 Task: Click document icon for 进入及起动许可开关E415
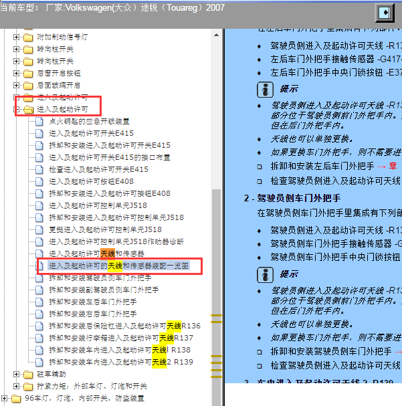pyautogui.click(x=39, y=134)
